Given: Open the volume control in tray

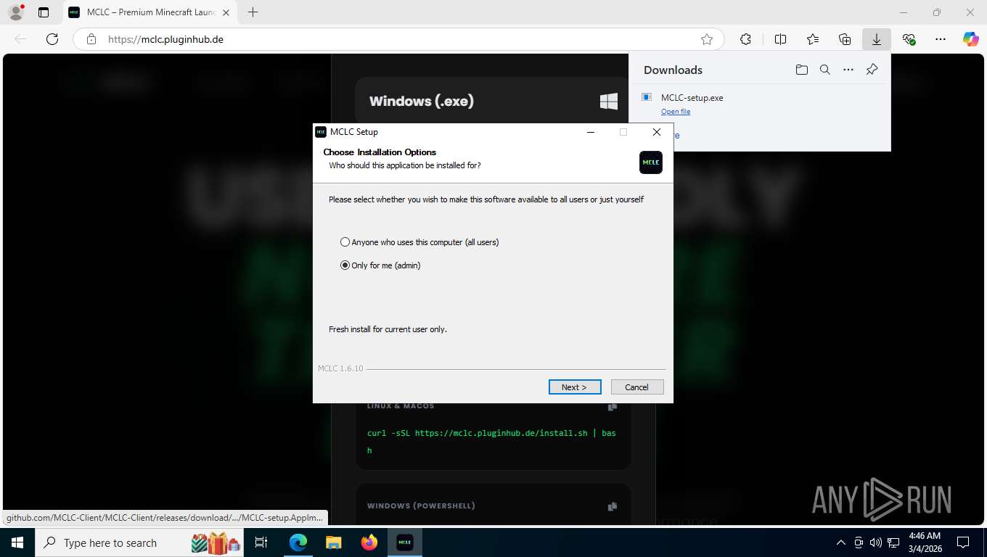Looking at the screenshot, I should point(876,542).
